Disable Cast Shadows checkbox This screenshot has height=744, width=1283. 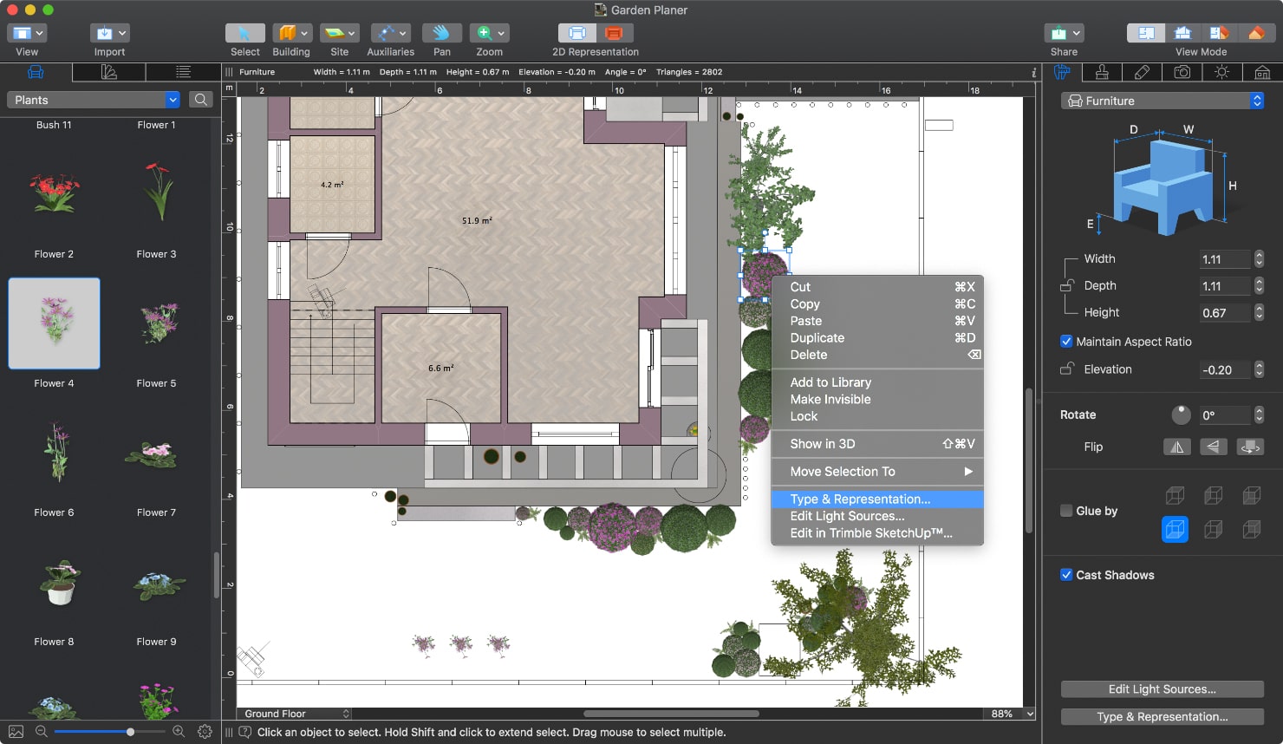(x=1066, y=575)
